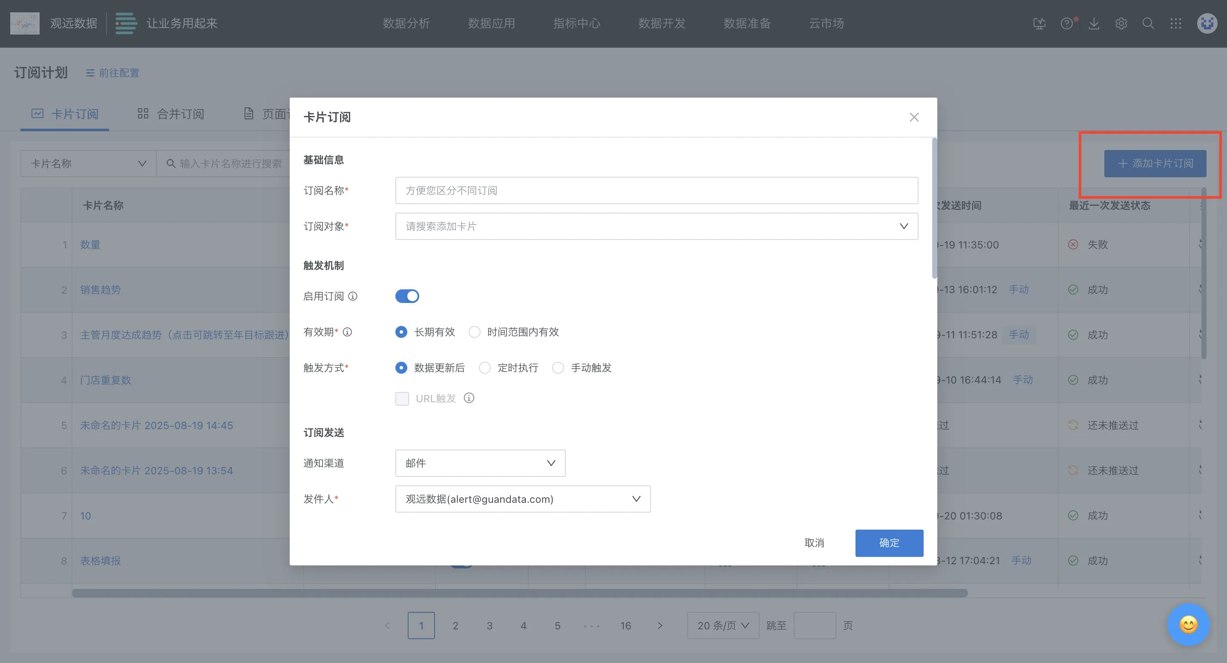The width and height of the screenshot is (1227, 663).
Task: Expand the 发件人 sender dropdown
Action: point(522,499)
